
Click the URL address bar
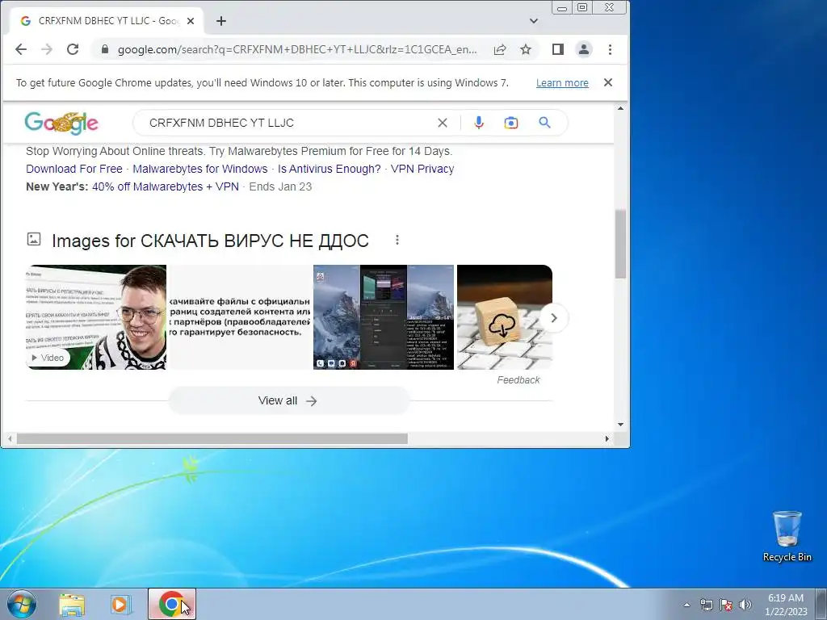point(297,49)
